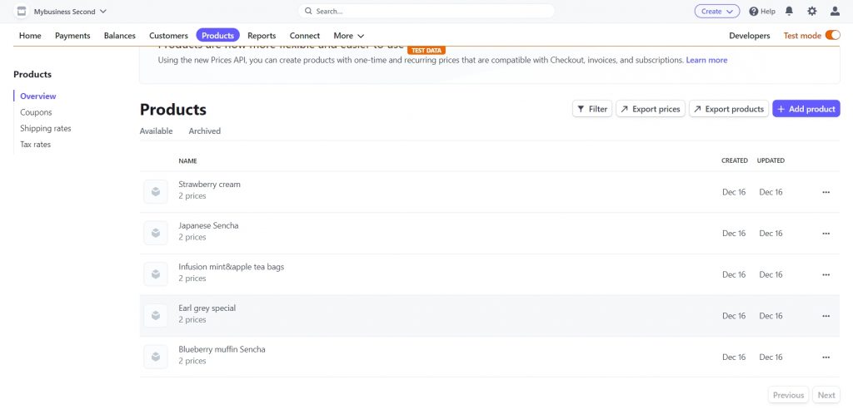853x409 pixels.
Task: Open Coupons in the sidebar
Action: [36, 112]
